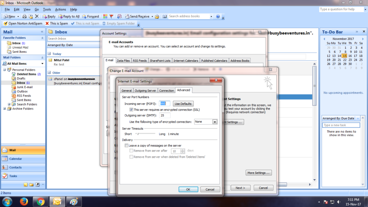Click the Reply toolbar button
Screen dimensions: 368x207
point(49,17)
